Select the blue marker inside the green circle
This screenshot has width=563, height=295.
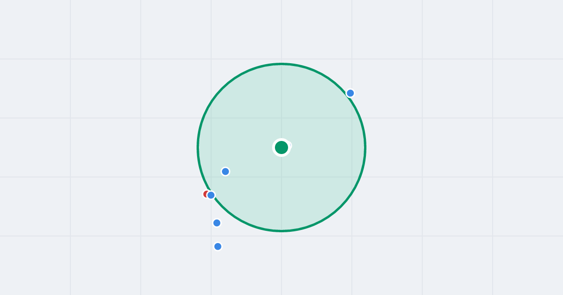click(x=226, y=171)
